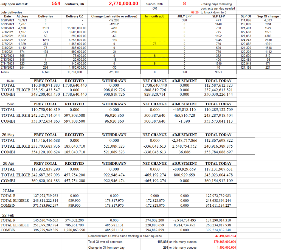
Task: Click the 155,893 total OI value
Action: [160, 242]
